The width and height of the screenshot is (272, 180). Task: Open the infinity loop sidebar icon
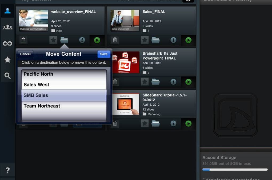tap(7, 43)
